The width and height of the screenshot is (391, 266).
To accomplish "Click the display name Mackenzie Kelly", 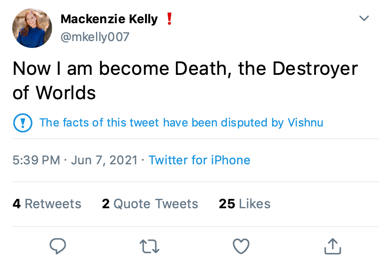I will click(x=109, y=19).
